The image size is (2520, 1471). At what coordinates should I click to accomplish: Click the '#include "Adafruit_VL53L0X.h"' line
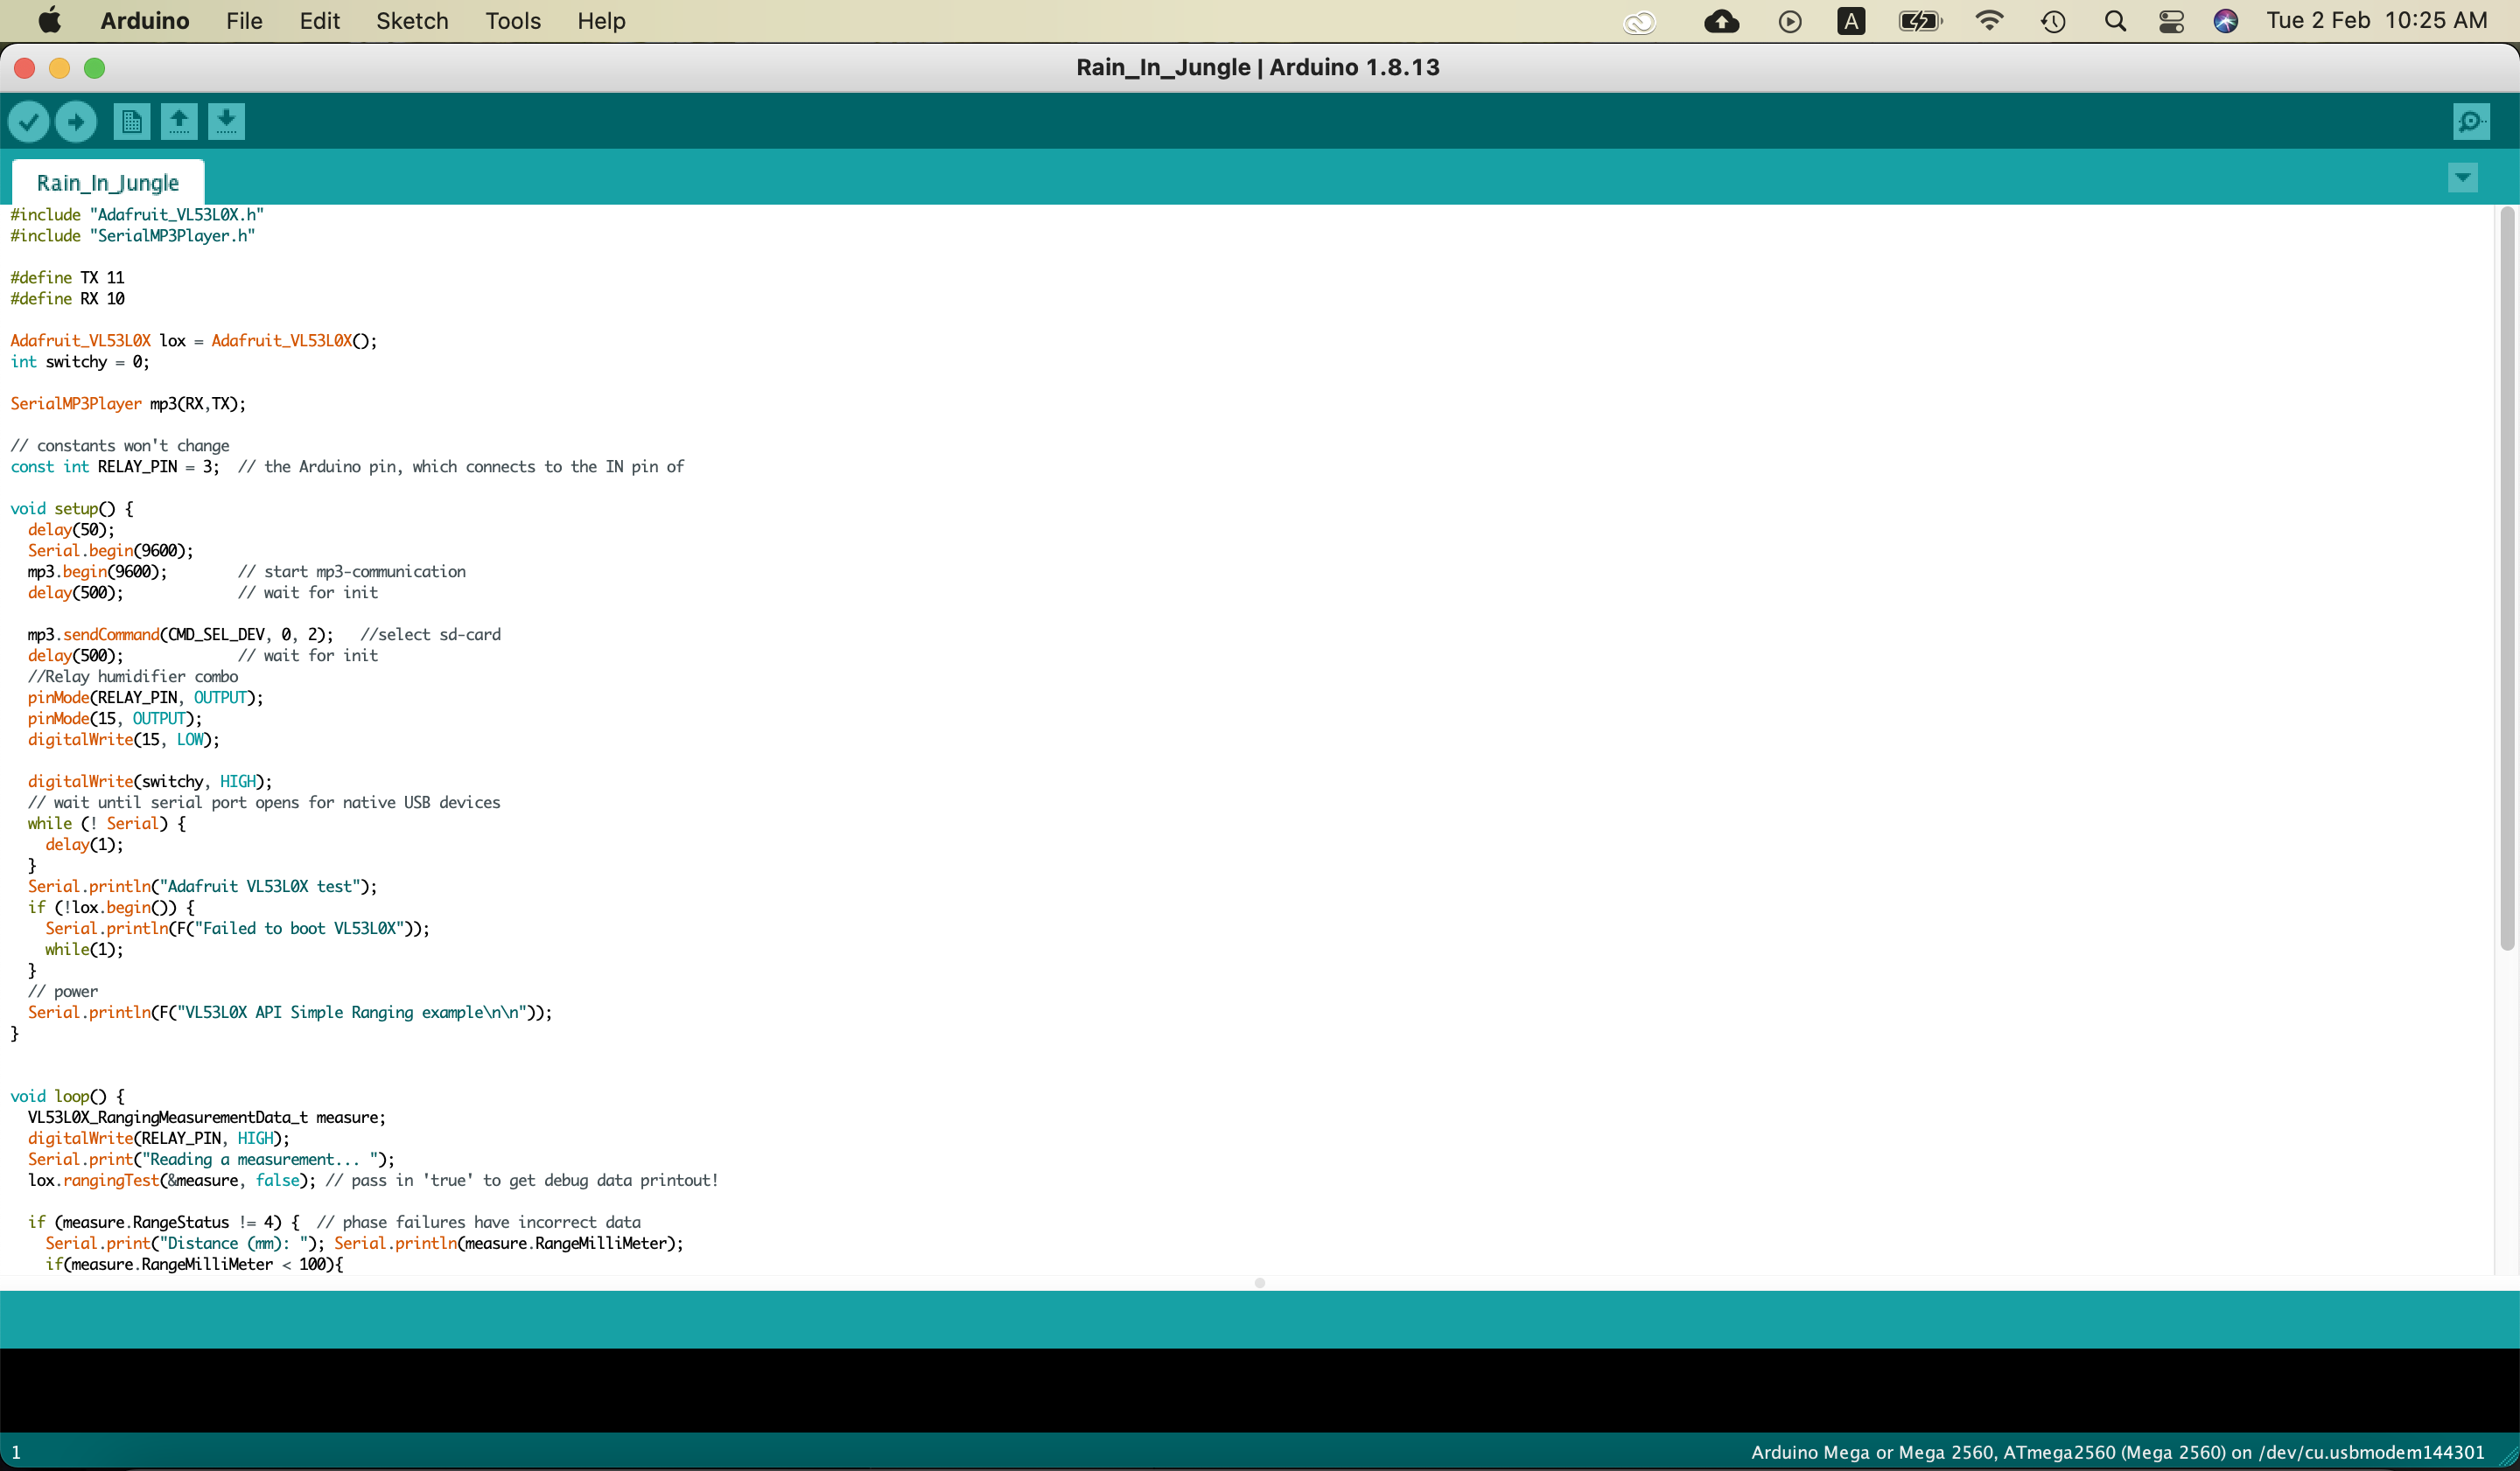pyautogui.click(x=137, y=215)
